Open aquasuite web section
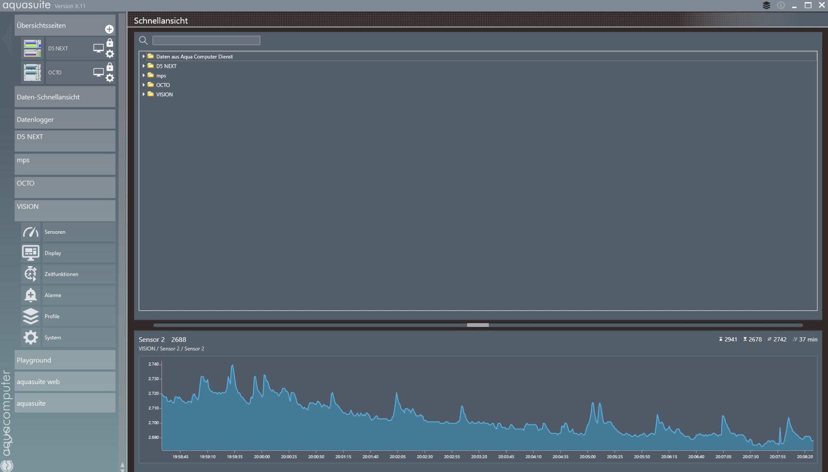Image resolution: width=828 pixels, height=472 pixels. (65, 382)
